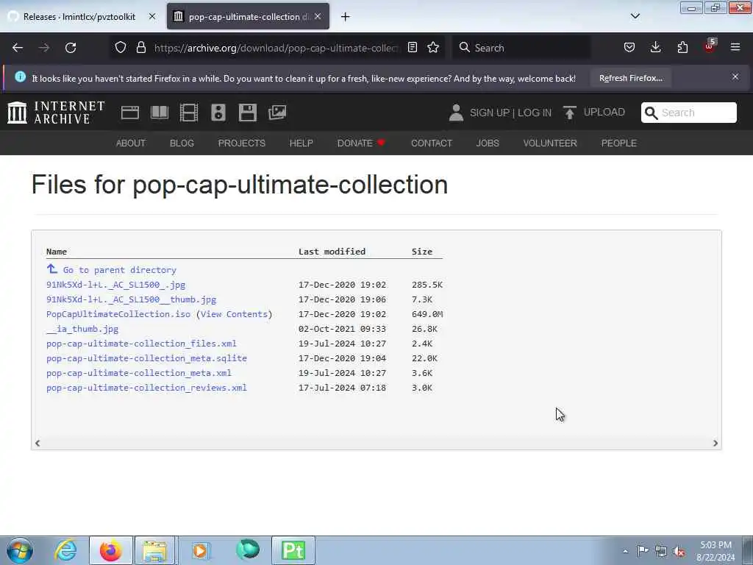Open the Video film icon
This screenshot has width=753, height=565.
(x=189, y=113)
